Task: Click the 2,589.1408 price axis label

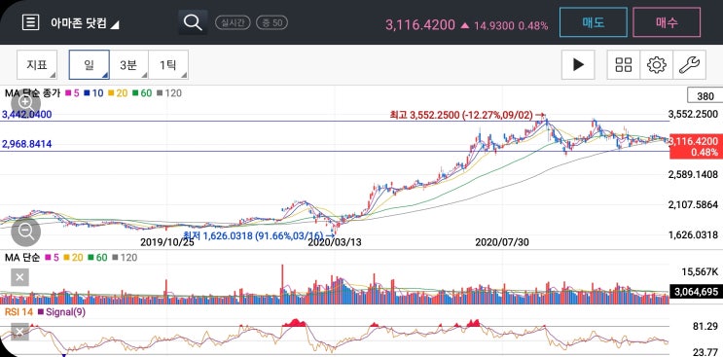Action: 693,174
